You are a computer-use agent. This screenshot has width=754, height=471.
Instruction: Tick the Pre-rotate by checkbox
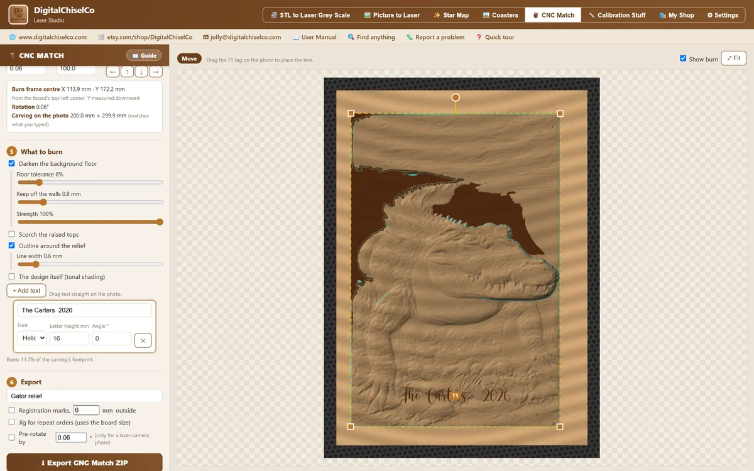12,437
